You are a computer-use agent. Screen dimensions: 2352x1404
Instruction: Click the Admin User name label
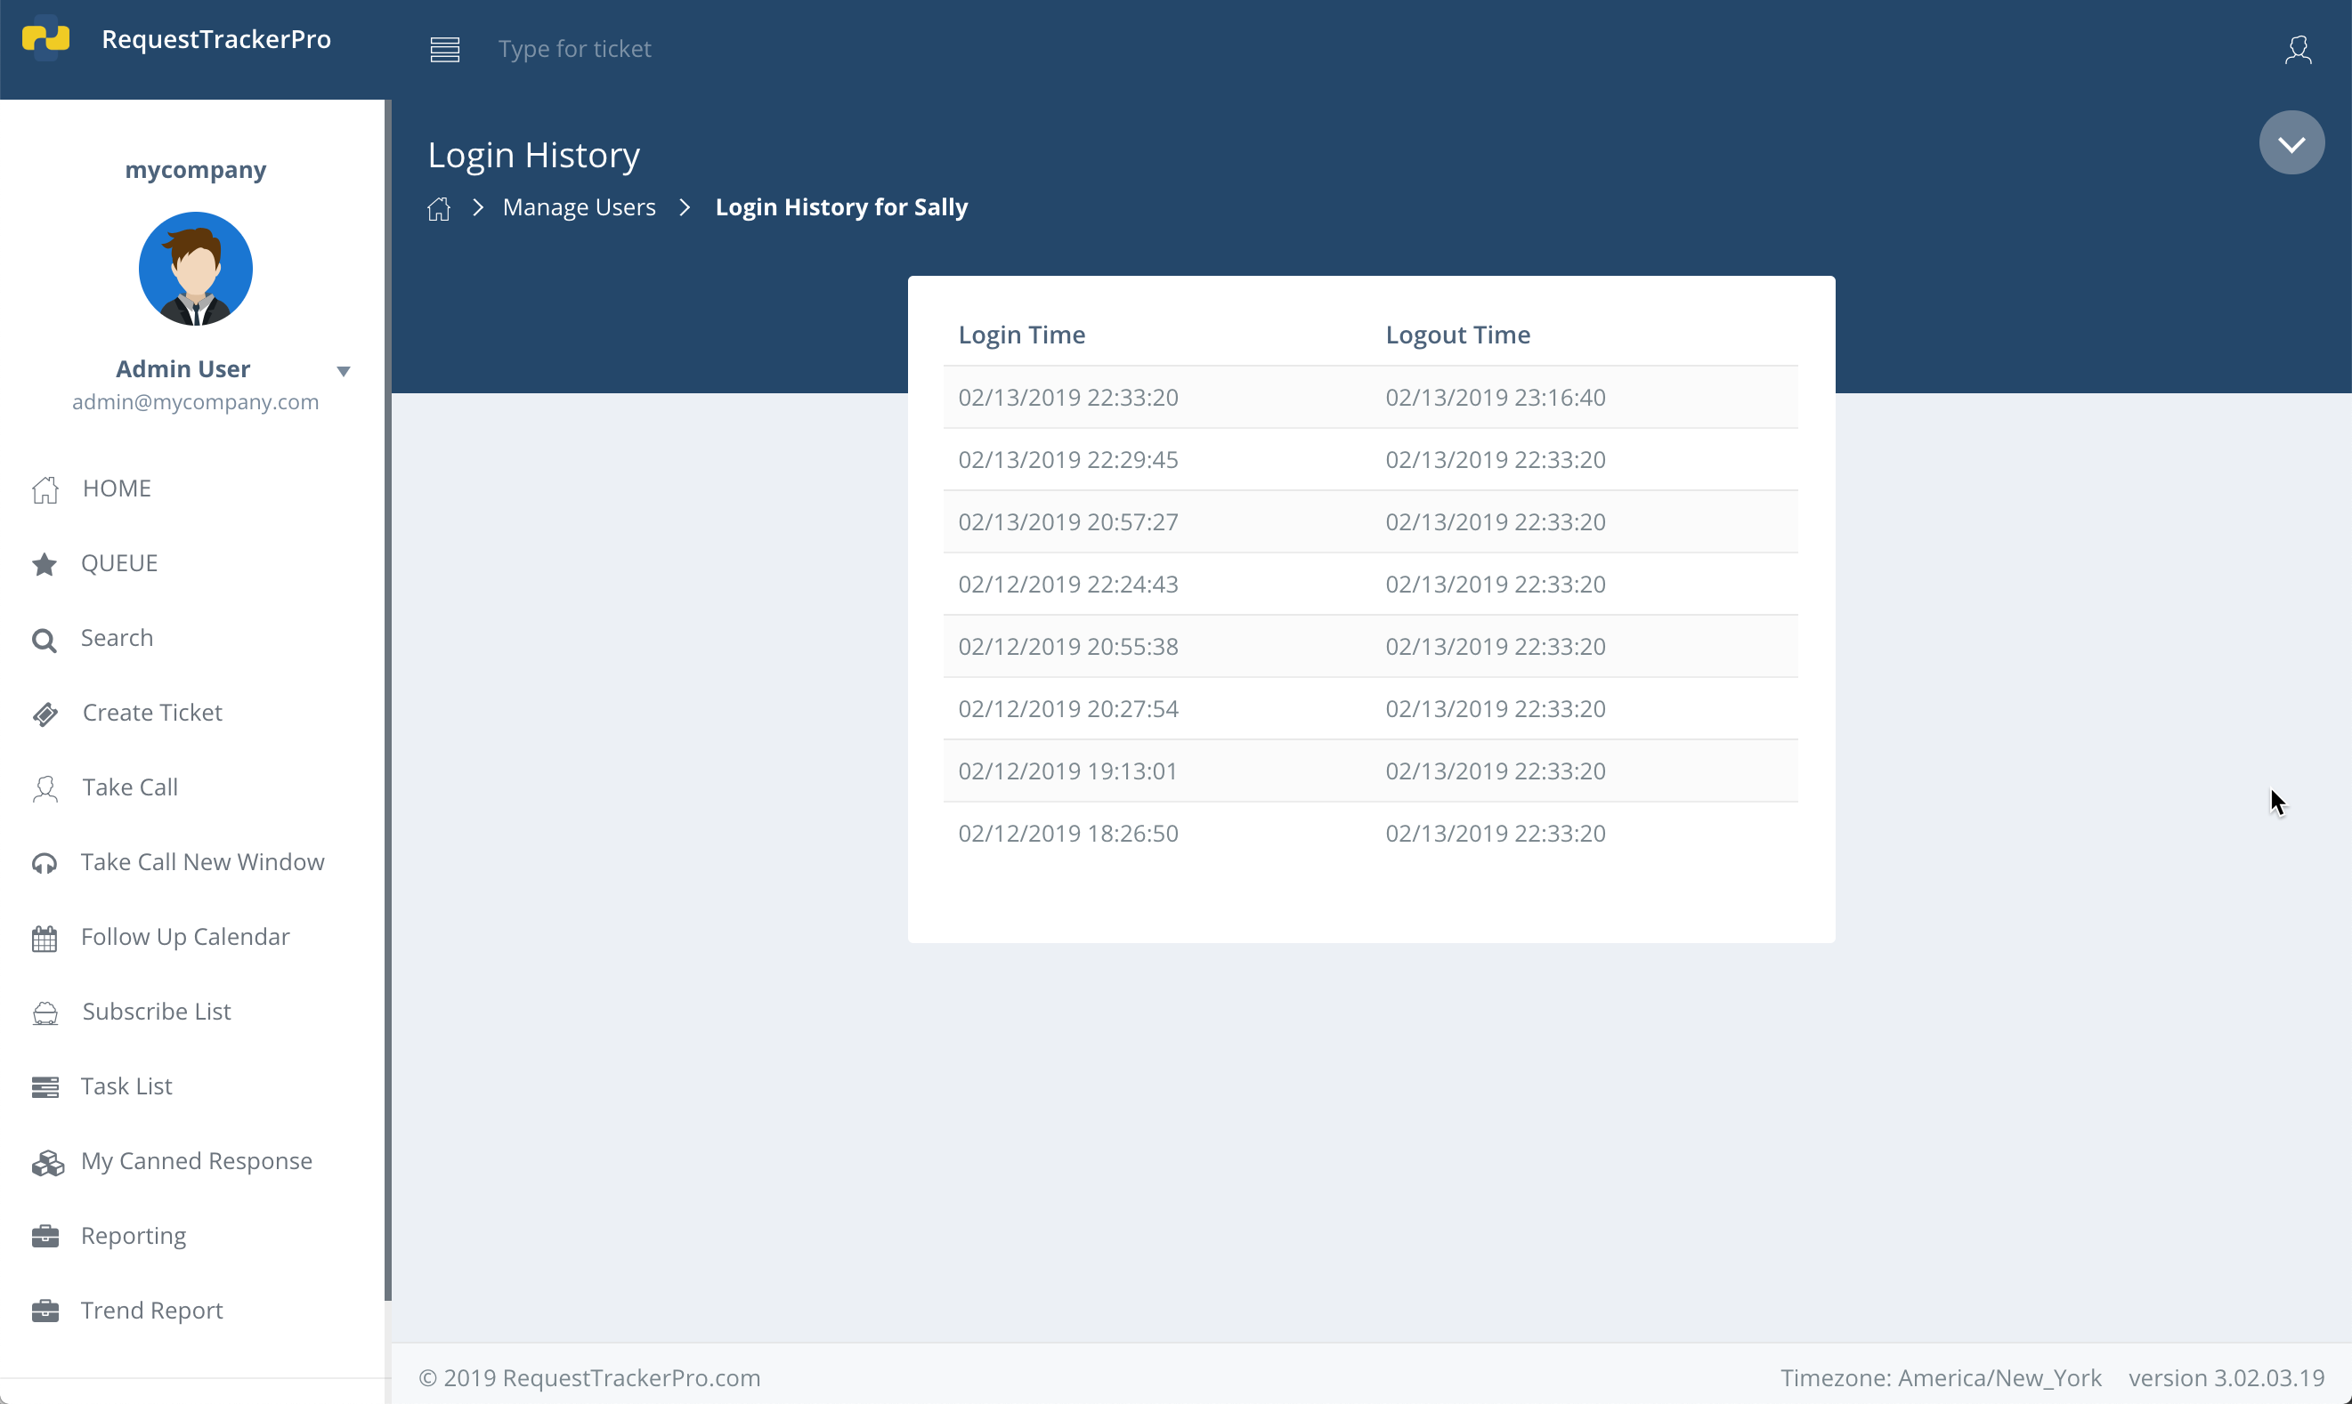[182, 369]
